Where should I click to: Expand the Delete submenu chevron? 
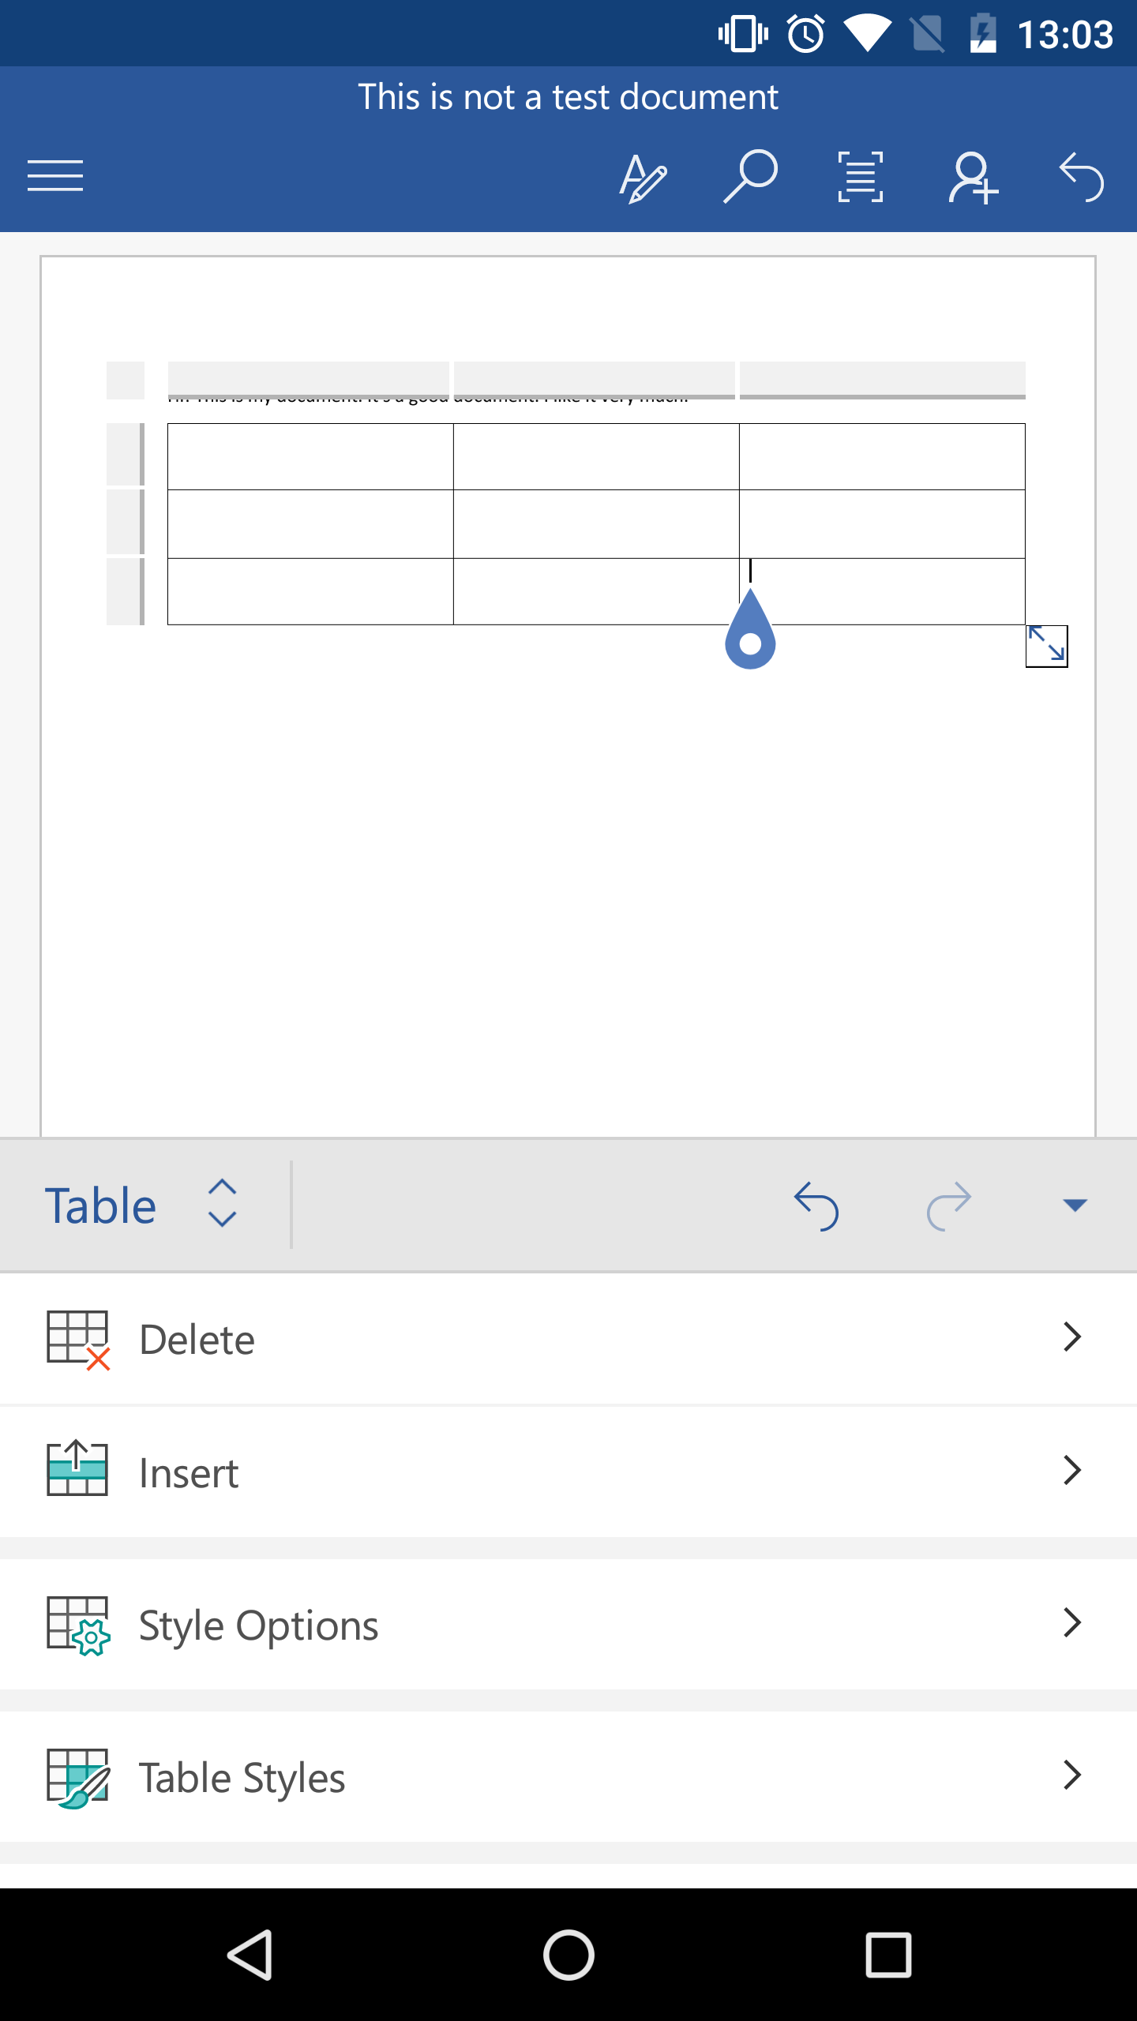tap(1071, 1337)
